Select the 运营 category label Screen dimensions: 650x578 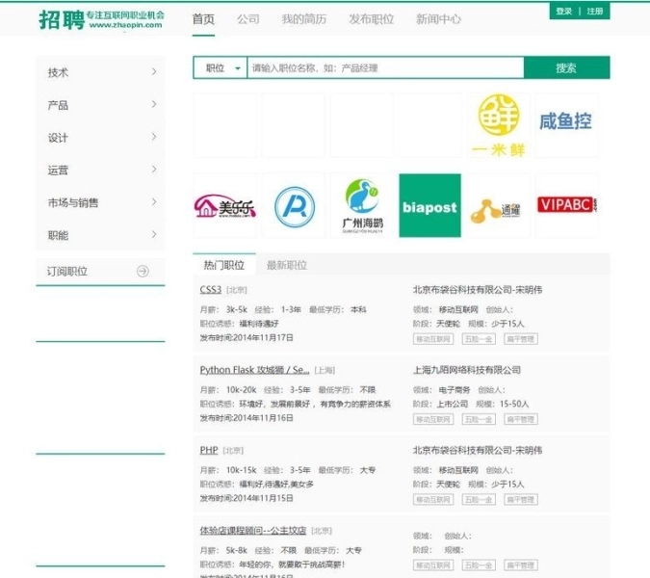pos(58,170)
